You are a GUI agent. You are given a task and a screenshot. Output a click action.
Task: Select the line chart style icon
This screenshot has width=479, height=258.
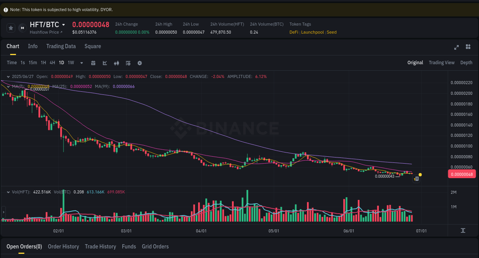105,63
